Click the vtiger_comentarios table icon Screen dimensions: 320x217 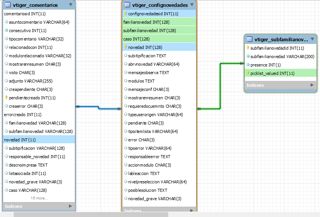coord(8,5)
